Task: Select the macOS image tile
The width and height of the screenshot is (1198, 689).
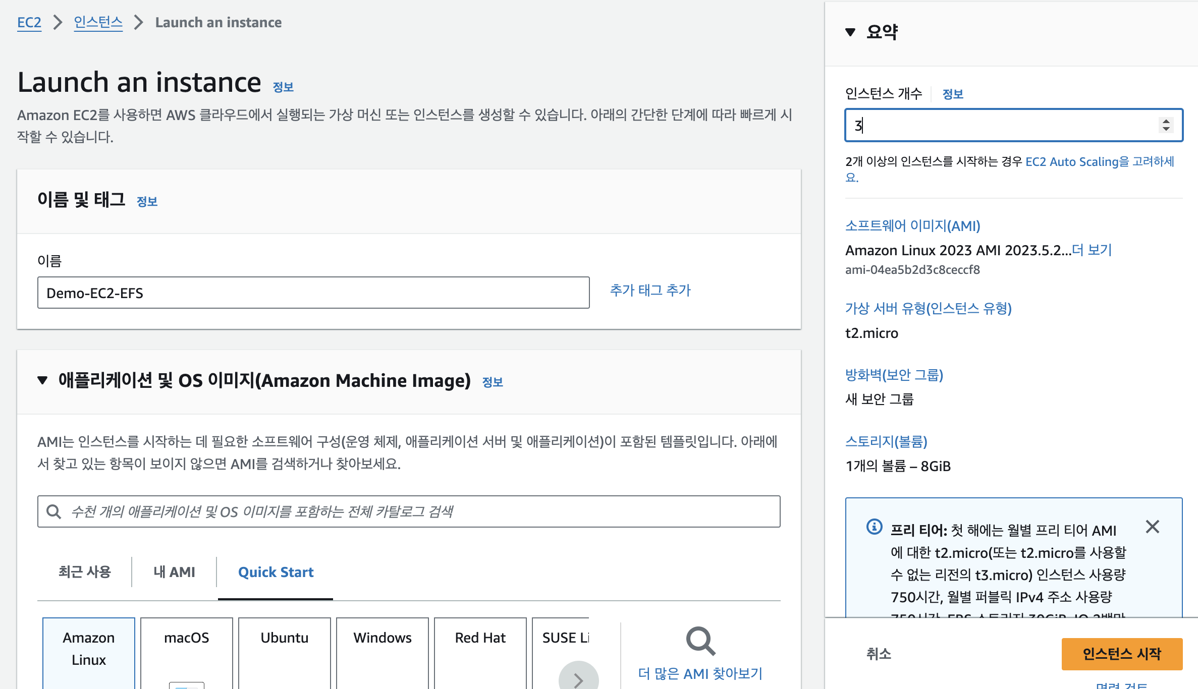Action: 186,650
